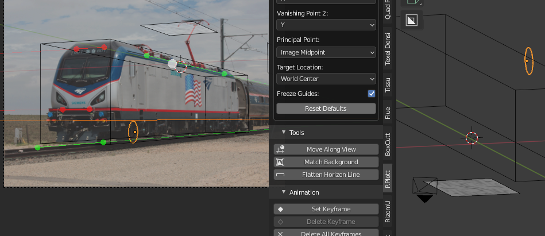Click the Move Along View button
The height and width of the screenshot is (236, 545).
[x=326, y=149]
